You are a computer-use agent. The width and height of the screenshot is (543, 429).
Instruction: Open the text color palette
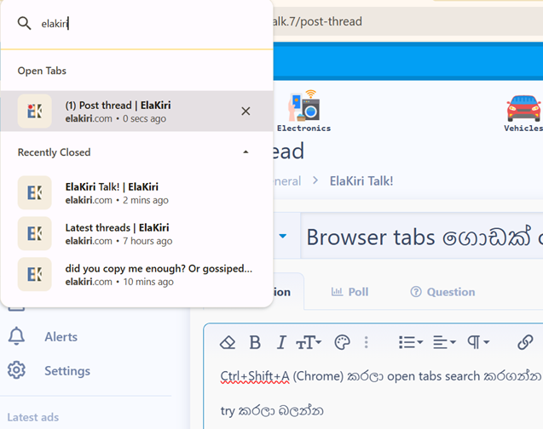[342, 342]
